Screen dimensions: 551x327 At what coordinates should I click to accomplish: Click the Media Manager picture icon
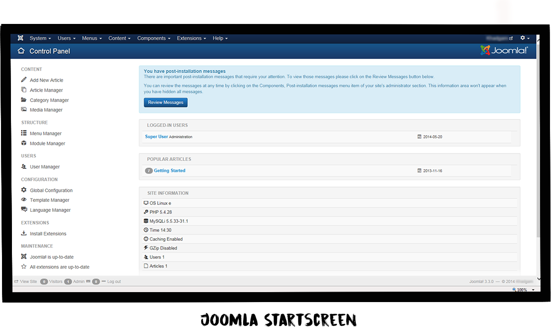23,109
